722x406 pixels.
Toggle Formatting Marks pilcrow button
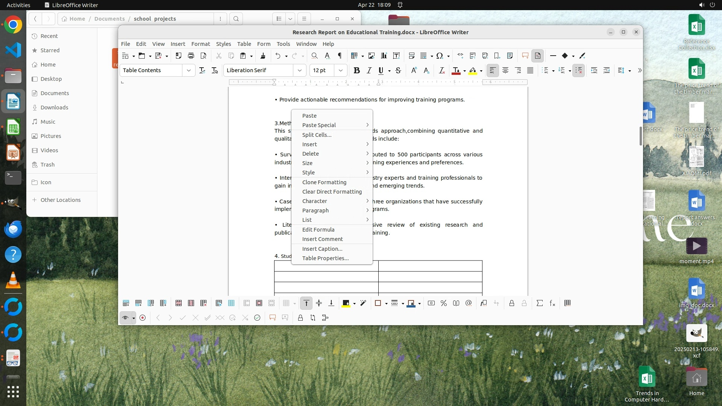340,56
